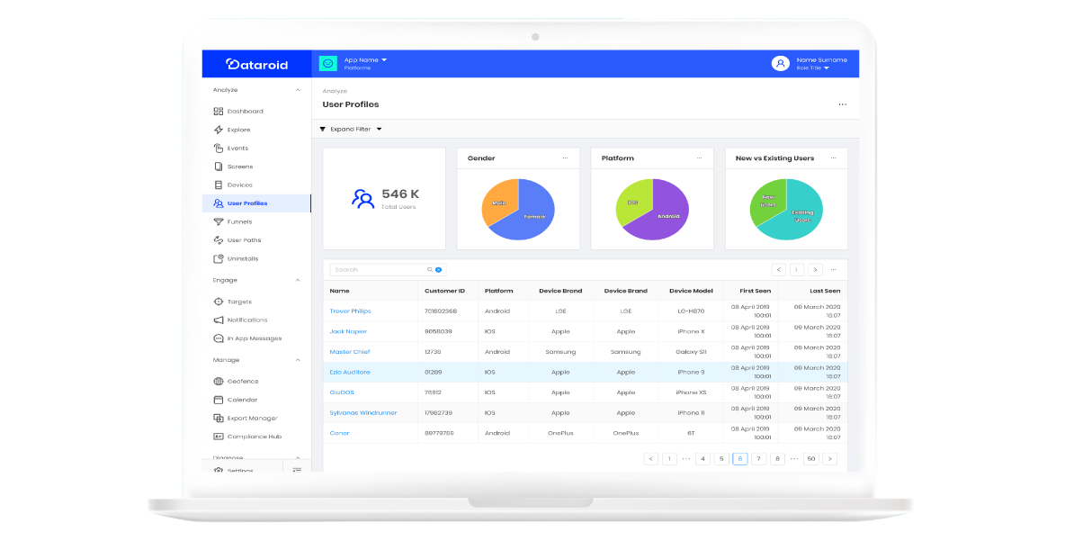Go to Notifications in the sidebar
The image size is (1065, 559).
point(247,320)
